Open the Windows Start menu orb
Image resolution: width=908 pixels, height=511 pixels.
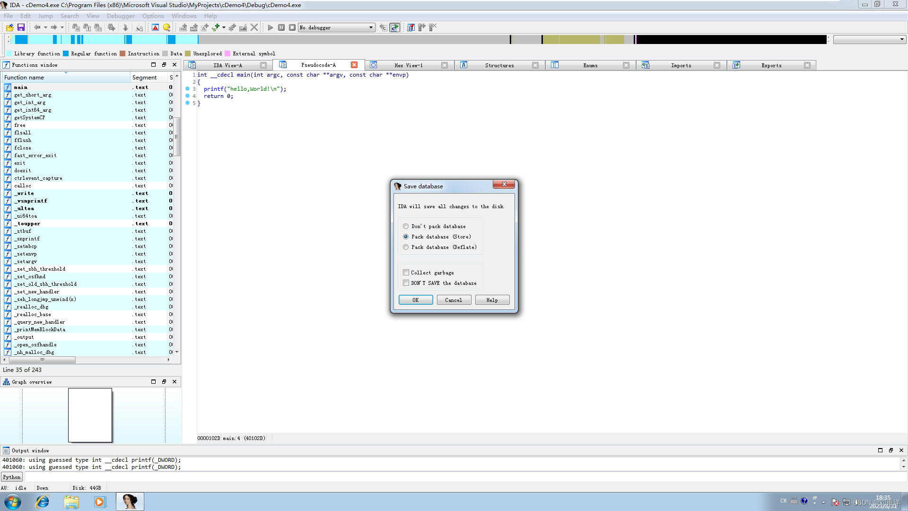pyautogui.click(x=13, y=502)
